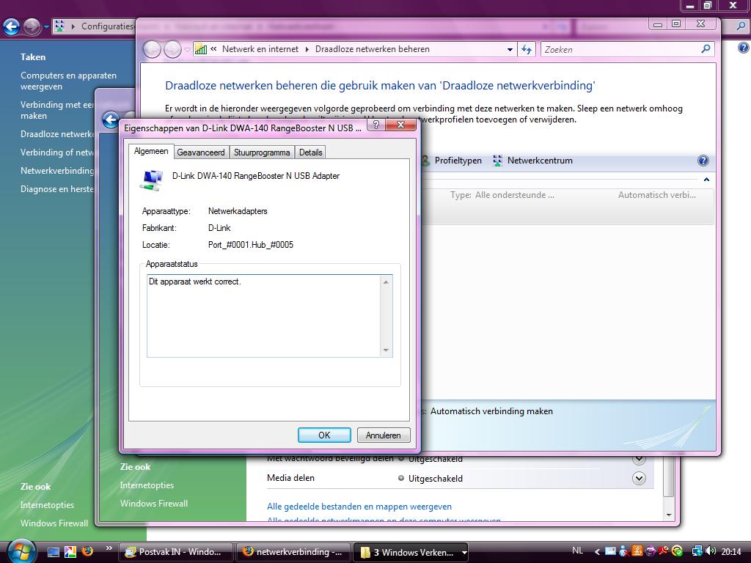Screen dimensions: 751x563
Task: Click the colorful quick launch icon next to Show Desktop
Action: point(70,552)
